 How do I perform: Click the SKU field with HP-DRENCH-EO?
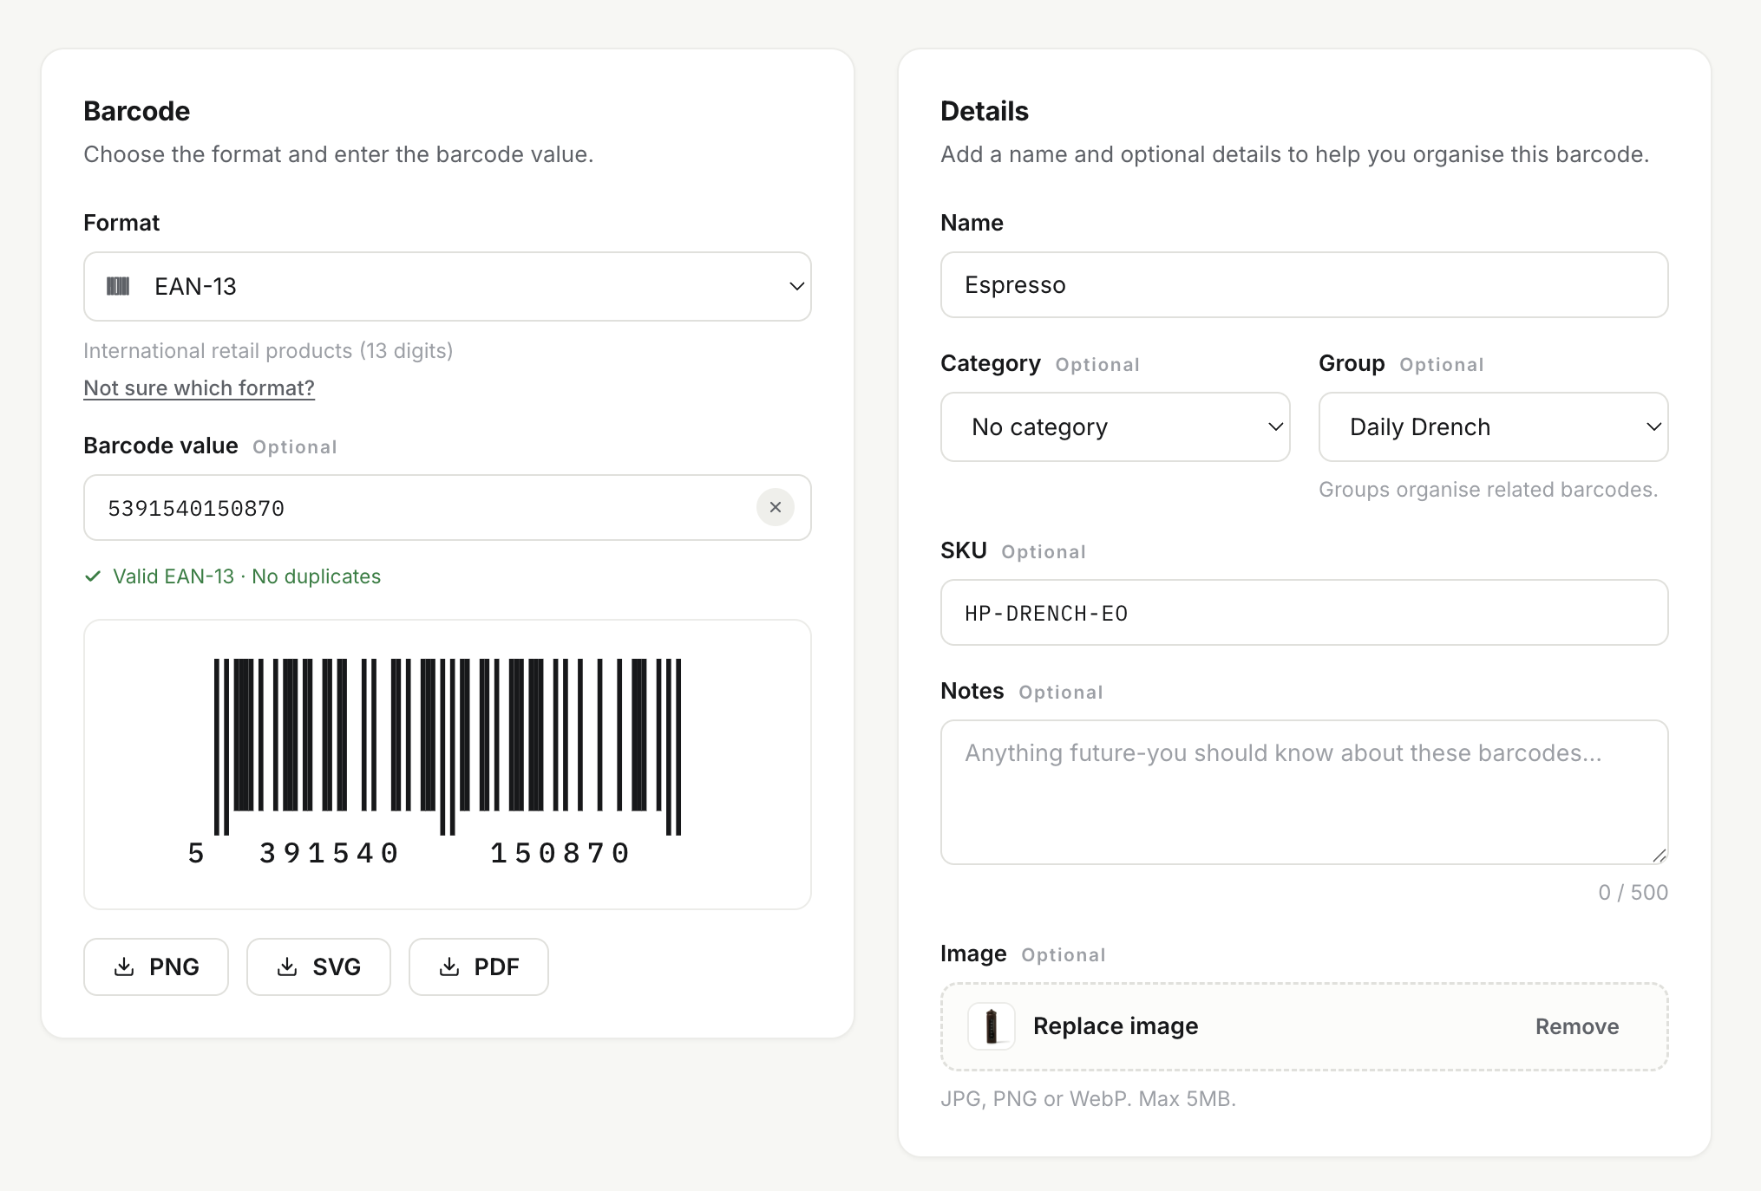click(1304, 613)
